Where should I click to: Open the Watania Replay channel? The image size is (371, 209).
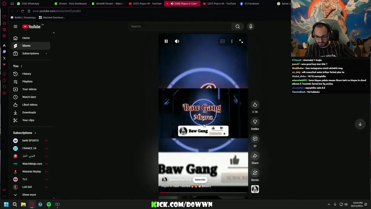[30, 172]
